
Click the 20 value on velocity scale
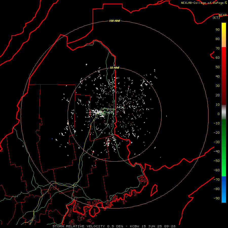(218, 95)
